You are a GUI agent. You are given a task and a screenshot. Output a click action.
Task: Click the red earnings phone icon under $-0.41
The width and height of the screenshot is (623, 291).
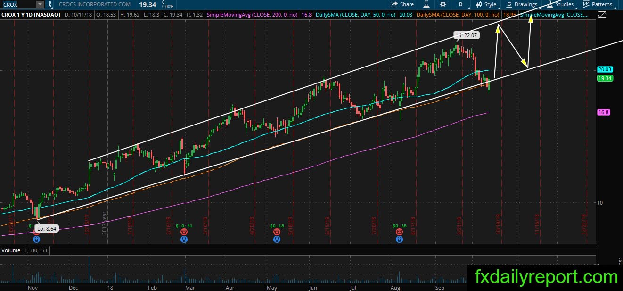point(184,233)
